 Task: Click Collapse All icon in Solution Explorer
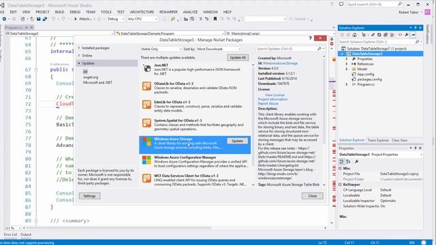coord(386,35)
